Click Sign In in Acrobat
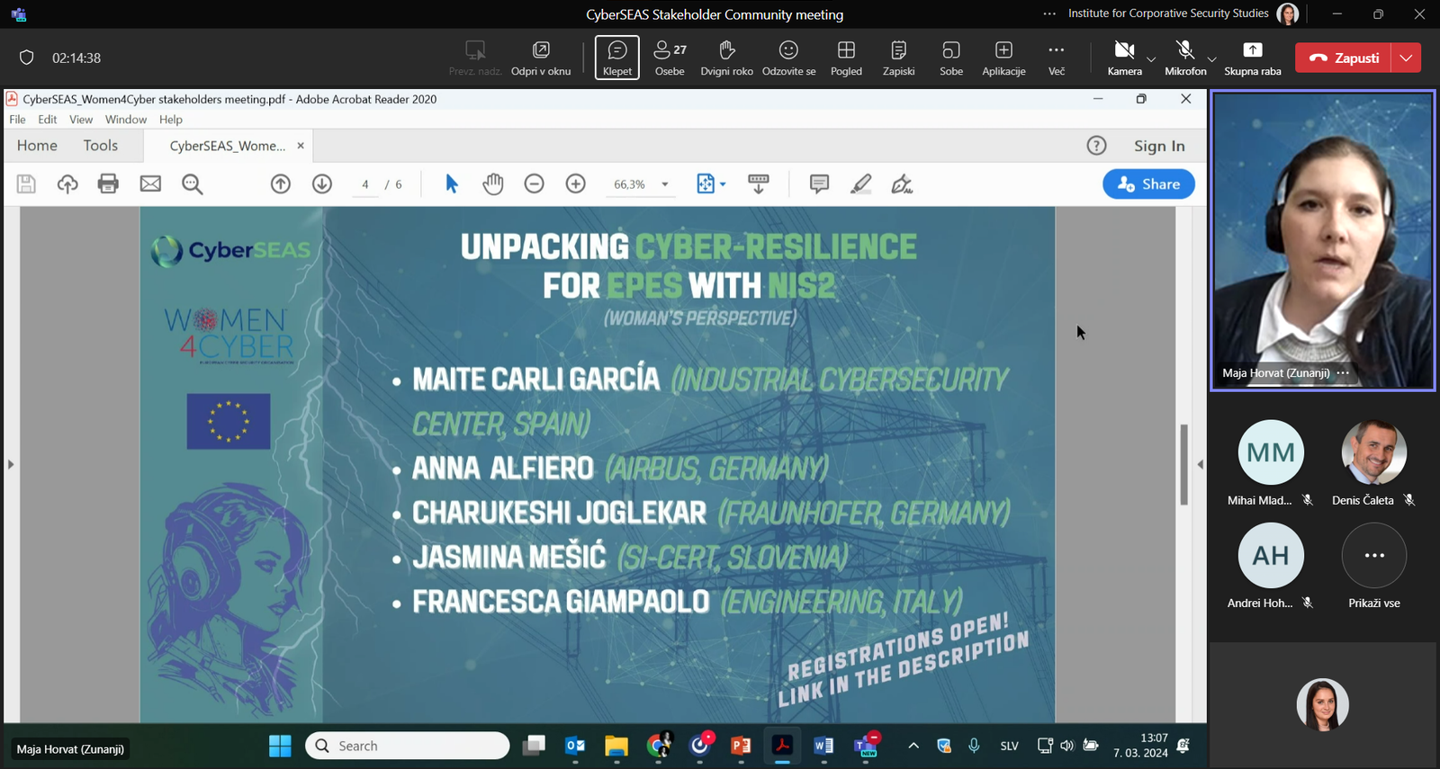 pos(1159,146)
